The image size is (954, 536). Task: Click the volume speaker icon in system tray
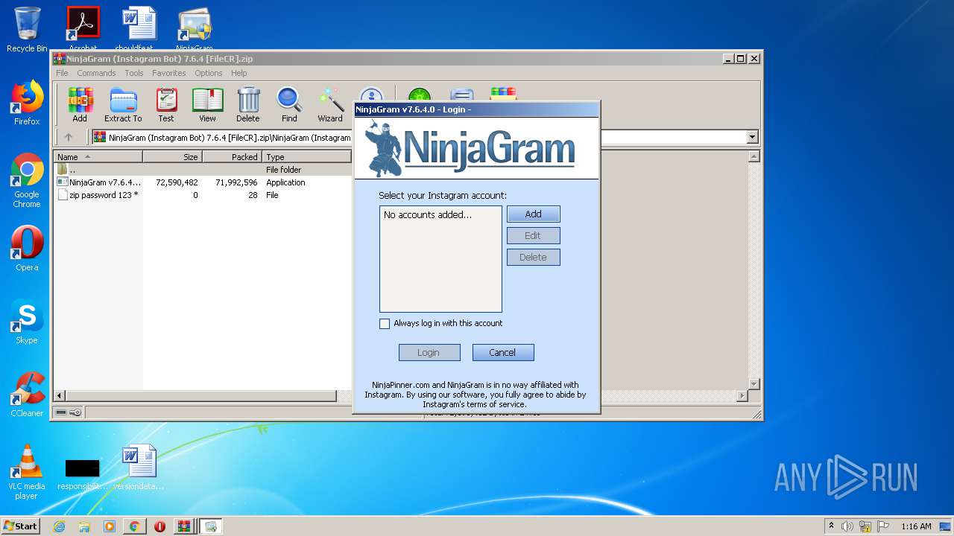847,526
